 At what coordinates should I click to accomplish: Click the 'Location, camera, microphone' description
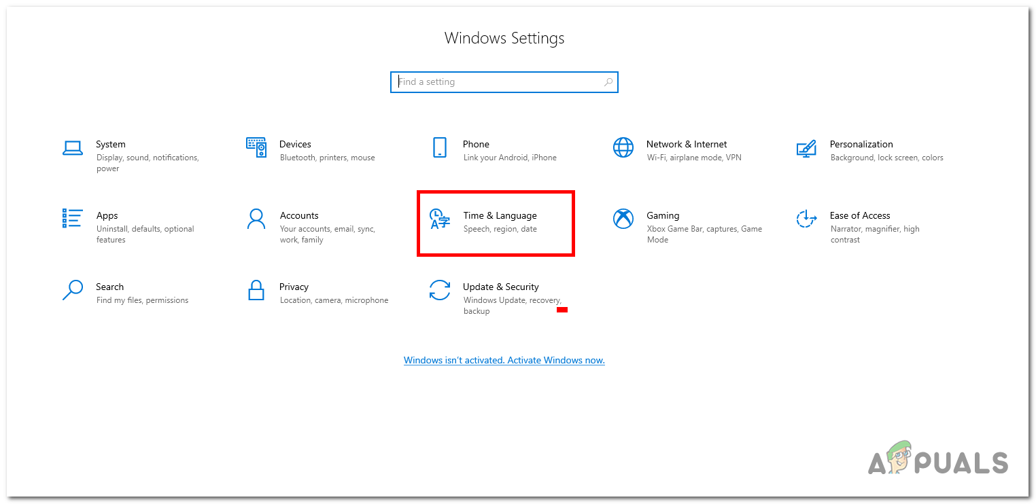tap(334, 300)
